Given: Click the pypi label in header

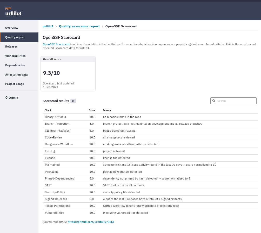Looking at the screenshot, I should coord(8,8).
